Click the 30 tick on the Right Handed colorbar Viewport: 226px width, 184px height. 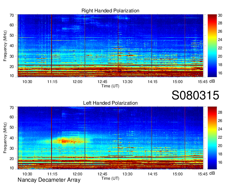click(220, 15)
